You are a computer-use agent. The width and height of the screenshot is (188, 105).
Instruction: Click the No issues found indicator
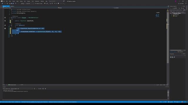click(x=12, y=85)
